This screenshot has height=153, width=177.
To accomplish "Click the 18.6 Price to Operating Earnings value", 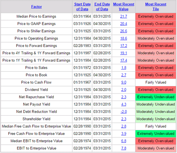I will [x=124, y=38].
